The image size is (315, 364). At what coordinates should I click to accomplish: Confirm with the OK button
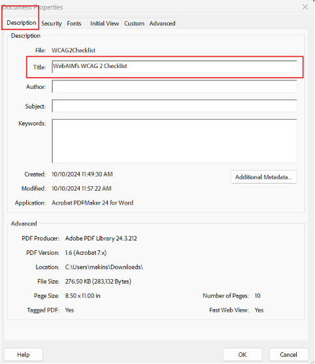click(242, 354)
